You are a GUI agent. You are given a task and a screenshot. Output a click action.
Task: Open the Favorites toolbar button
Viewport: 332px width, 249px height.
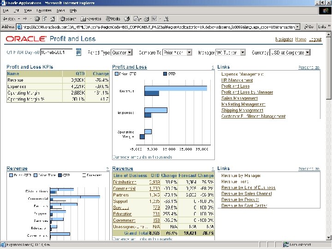[91, 19]
